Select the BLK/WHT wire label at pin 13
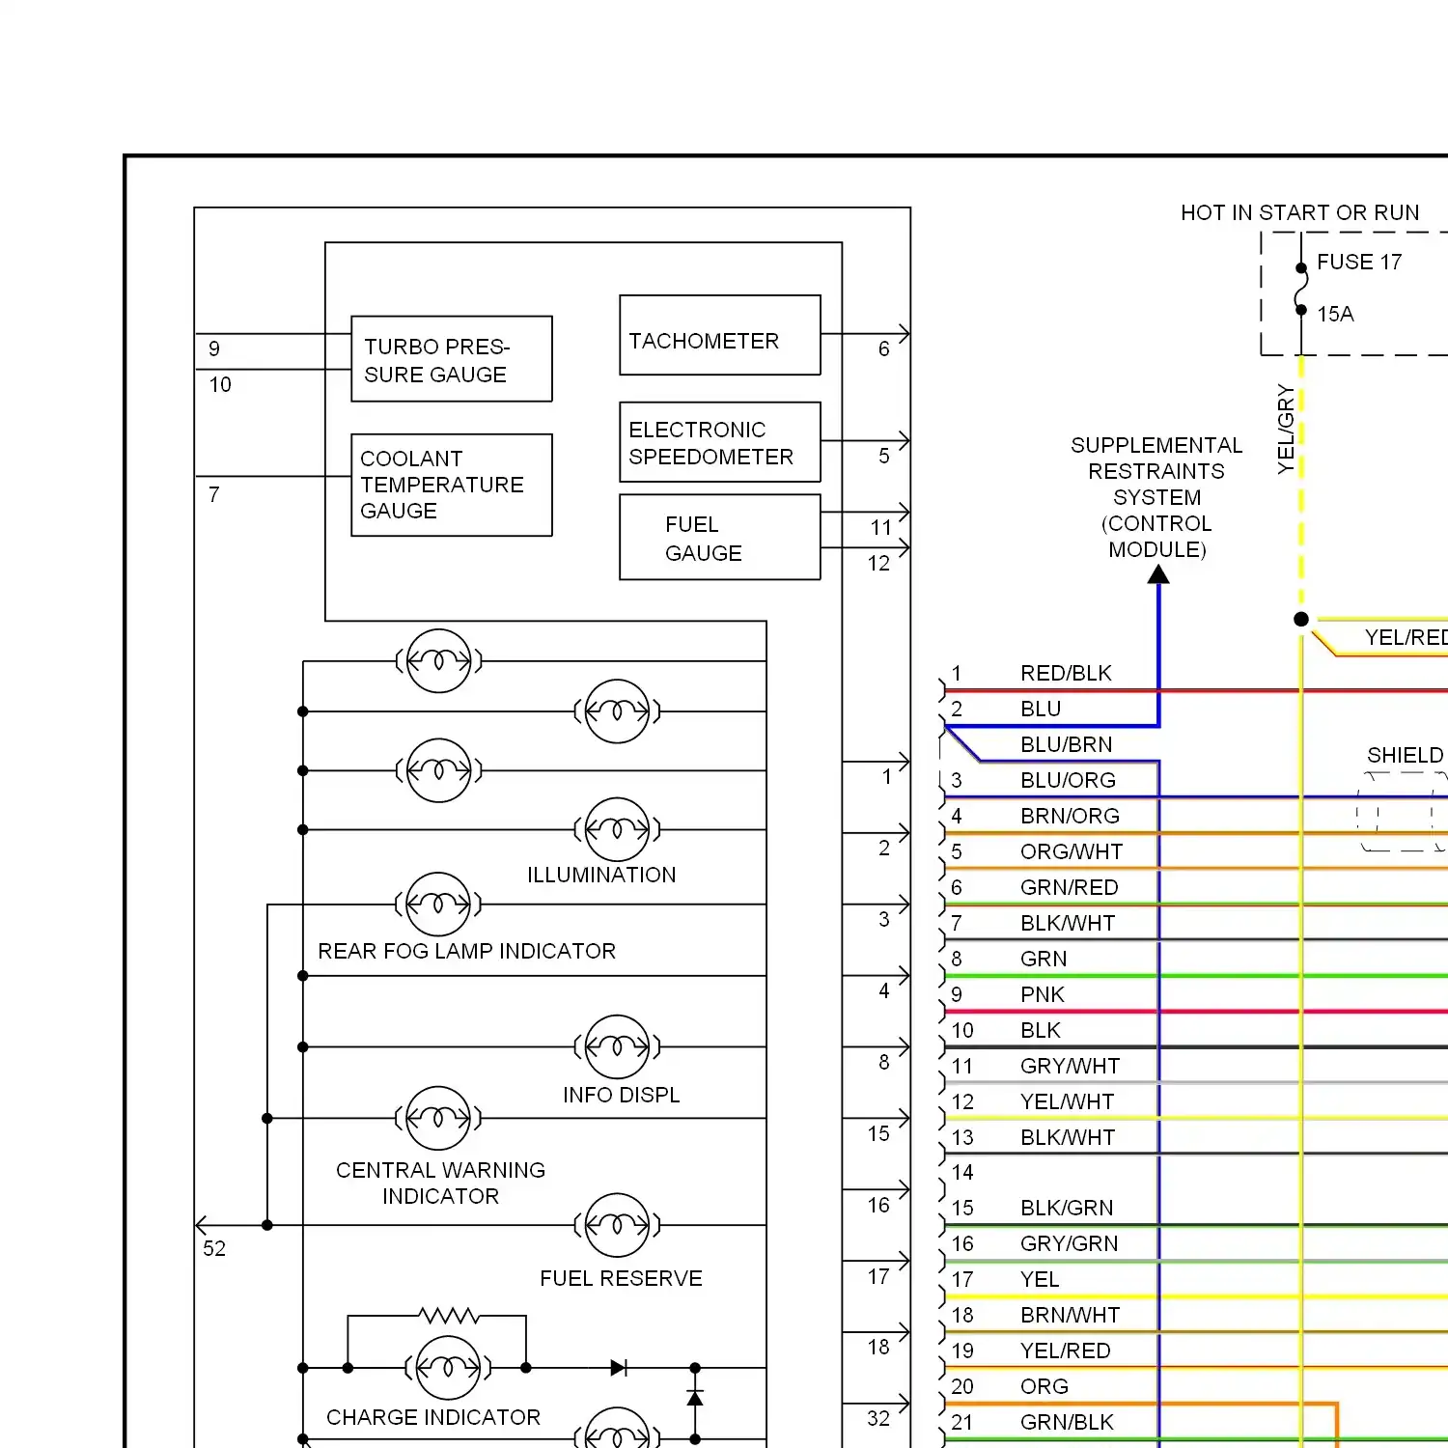Screen dimensions: 1448x1448 (1068, 1137)
